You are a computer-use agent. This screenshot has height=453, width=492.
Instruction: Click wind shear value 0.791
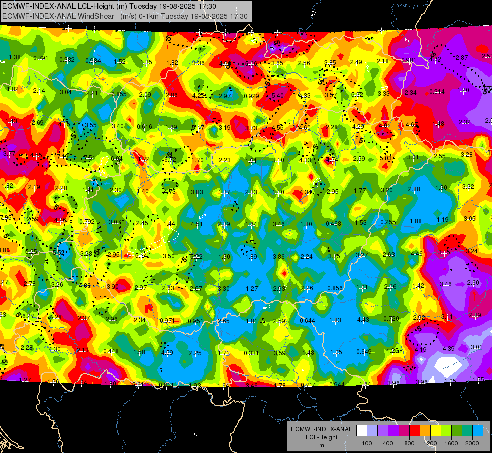point(41,58)
